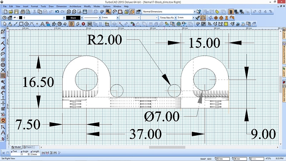Image resolution: width=286 pixels, height=161 pixels.
Task: Open the File menu
Action: [5, 6]
